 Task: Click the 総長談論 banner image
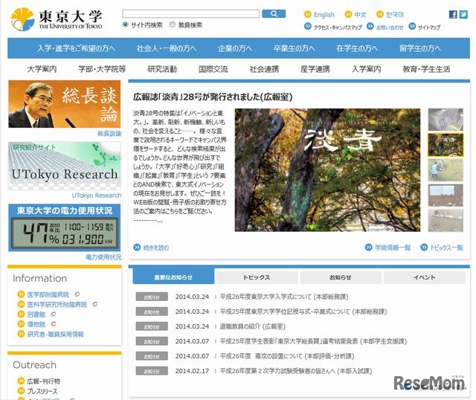pyautogui.click(x=65, y=104)
